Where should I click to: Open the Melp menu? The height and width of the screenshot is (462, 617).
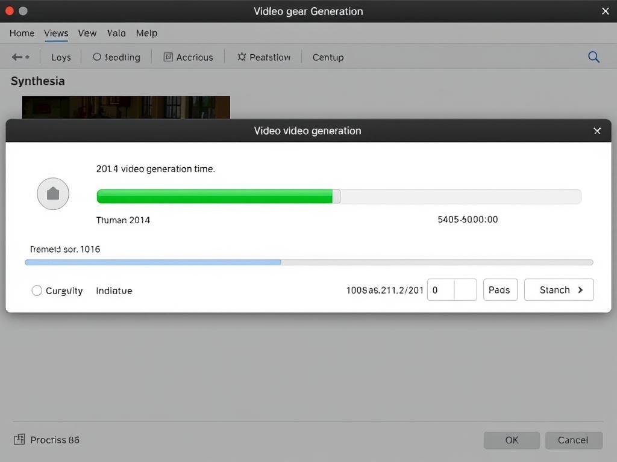click(x=146, y=33)
